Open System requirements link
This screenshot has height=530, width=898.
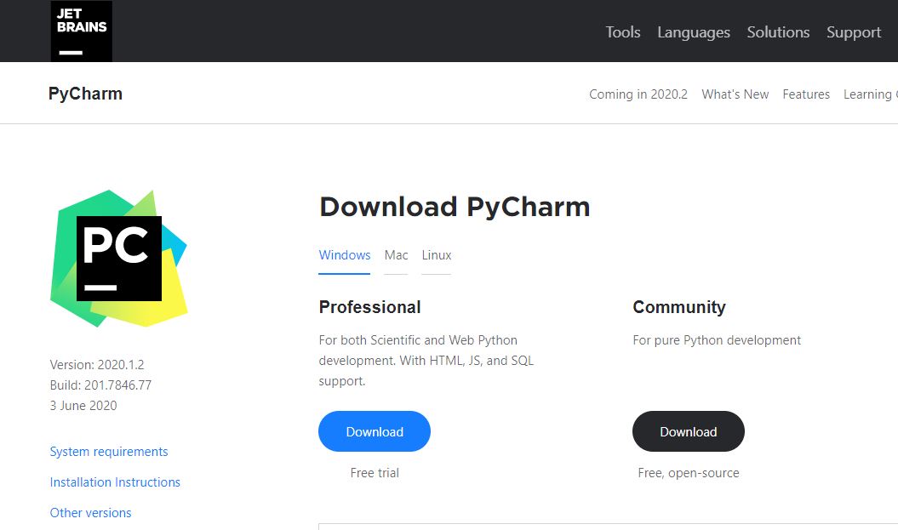pos(109,452)
